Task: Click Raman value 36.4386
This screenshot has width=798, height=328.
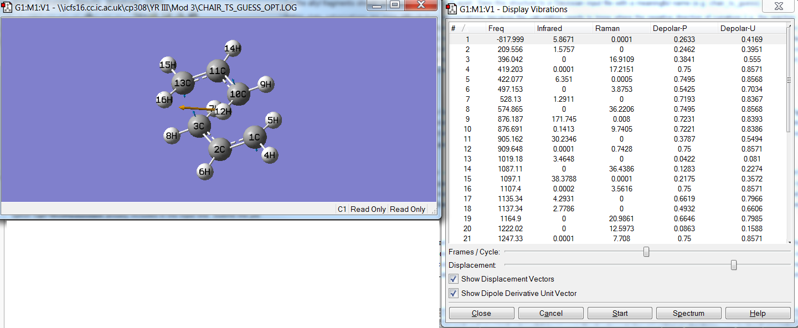Action: click(621, 169)
